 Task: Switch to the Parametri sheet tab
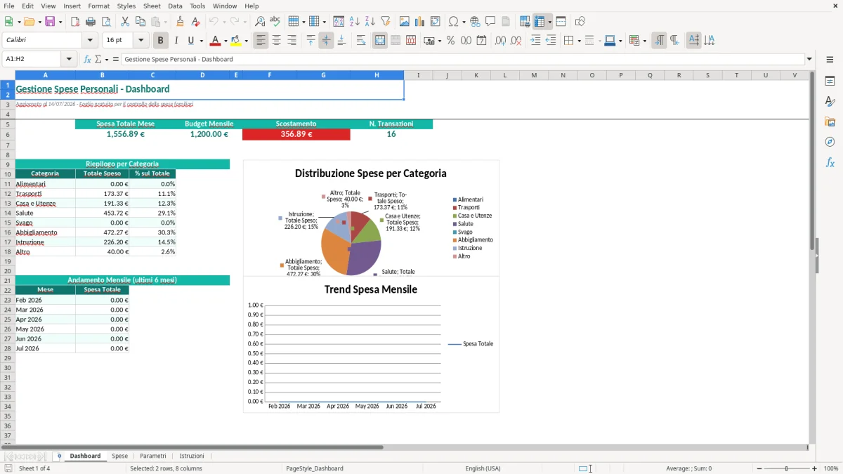[153, 456]
